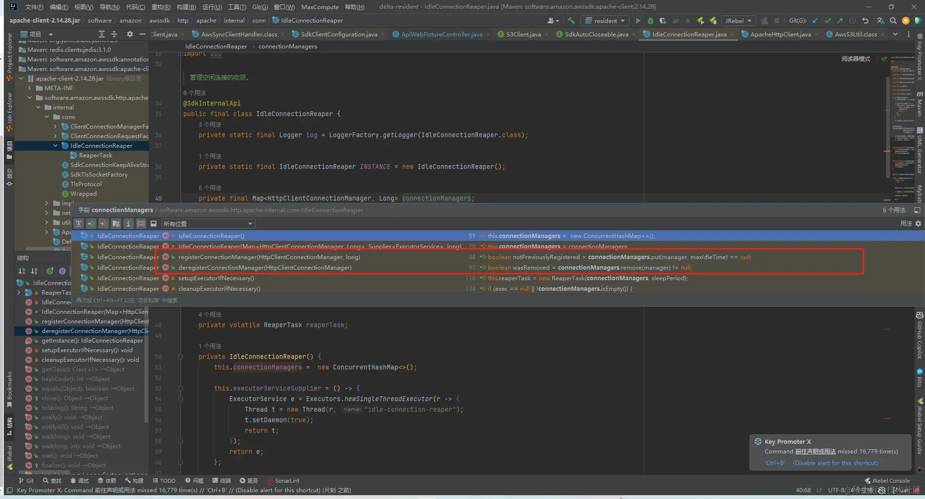
Task: Switch to SdkClientConfiguration.java tab
Action: click(339, 35)
